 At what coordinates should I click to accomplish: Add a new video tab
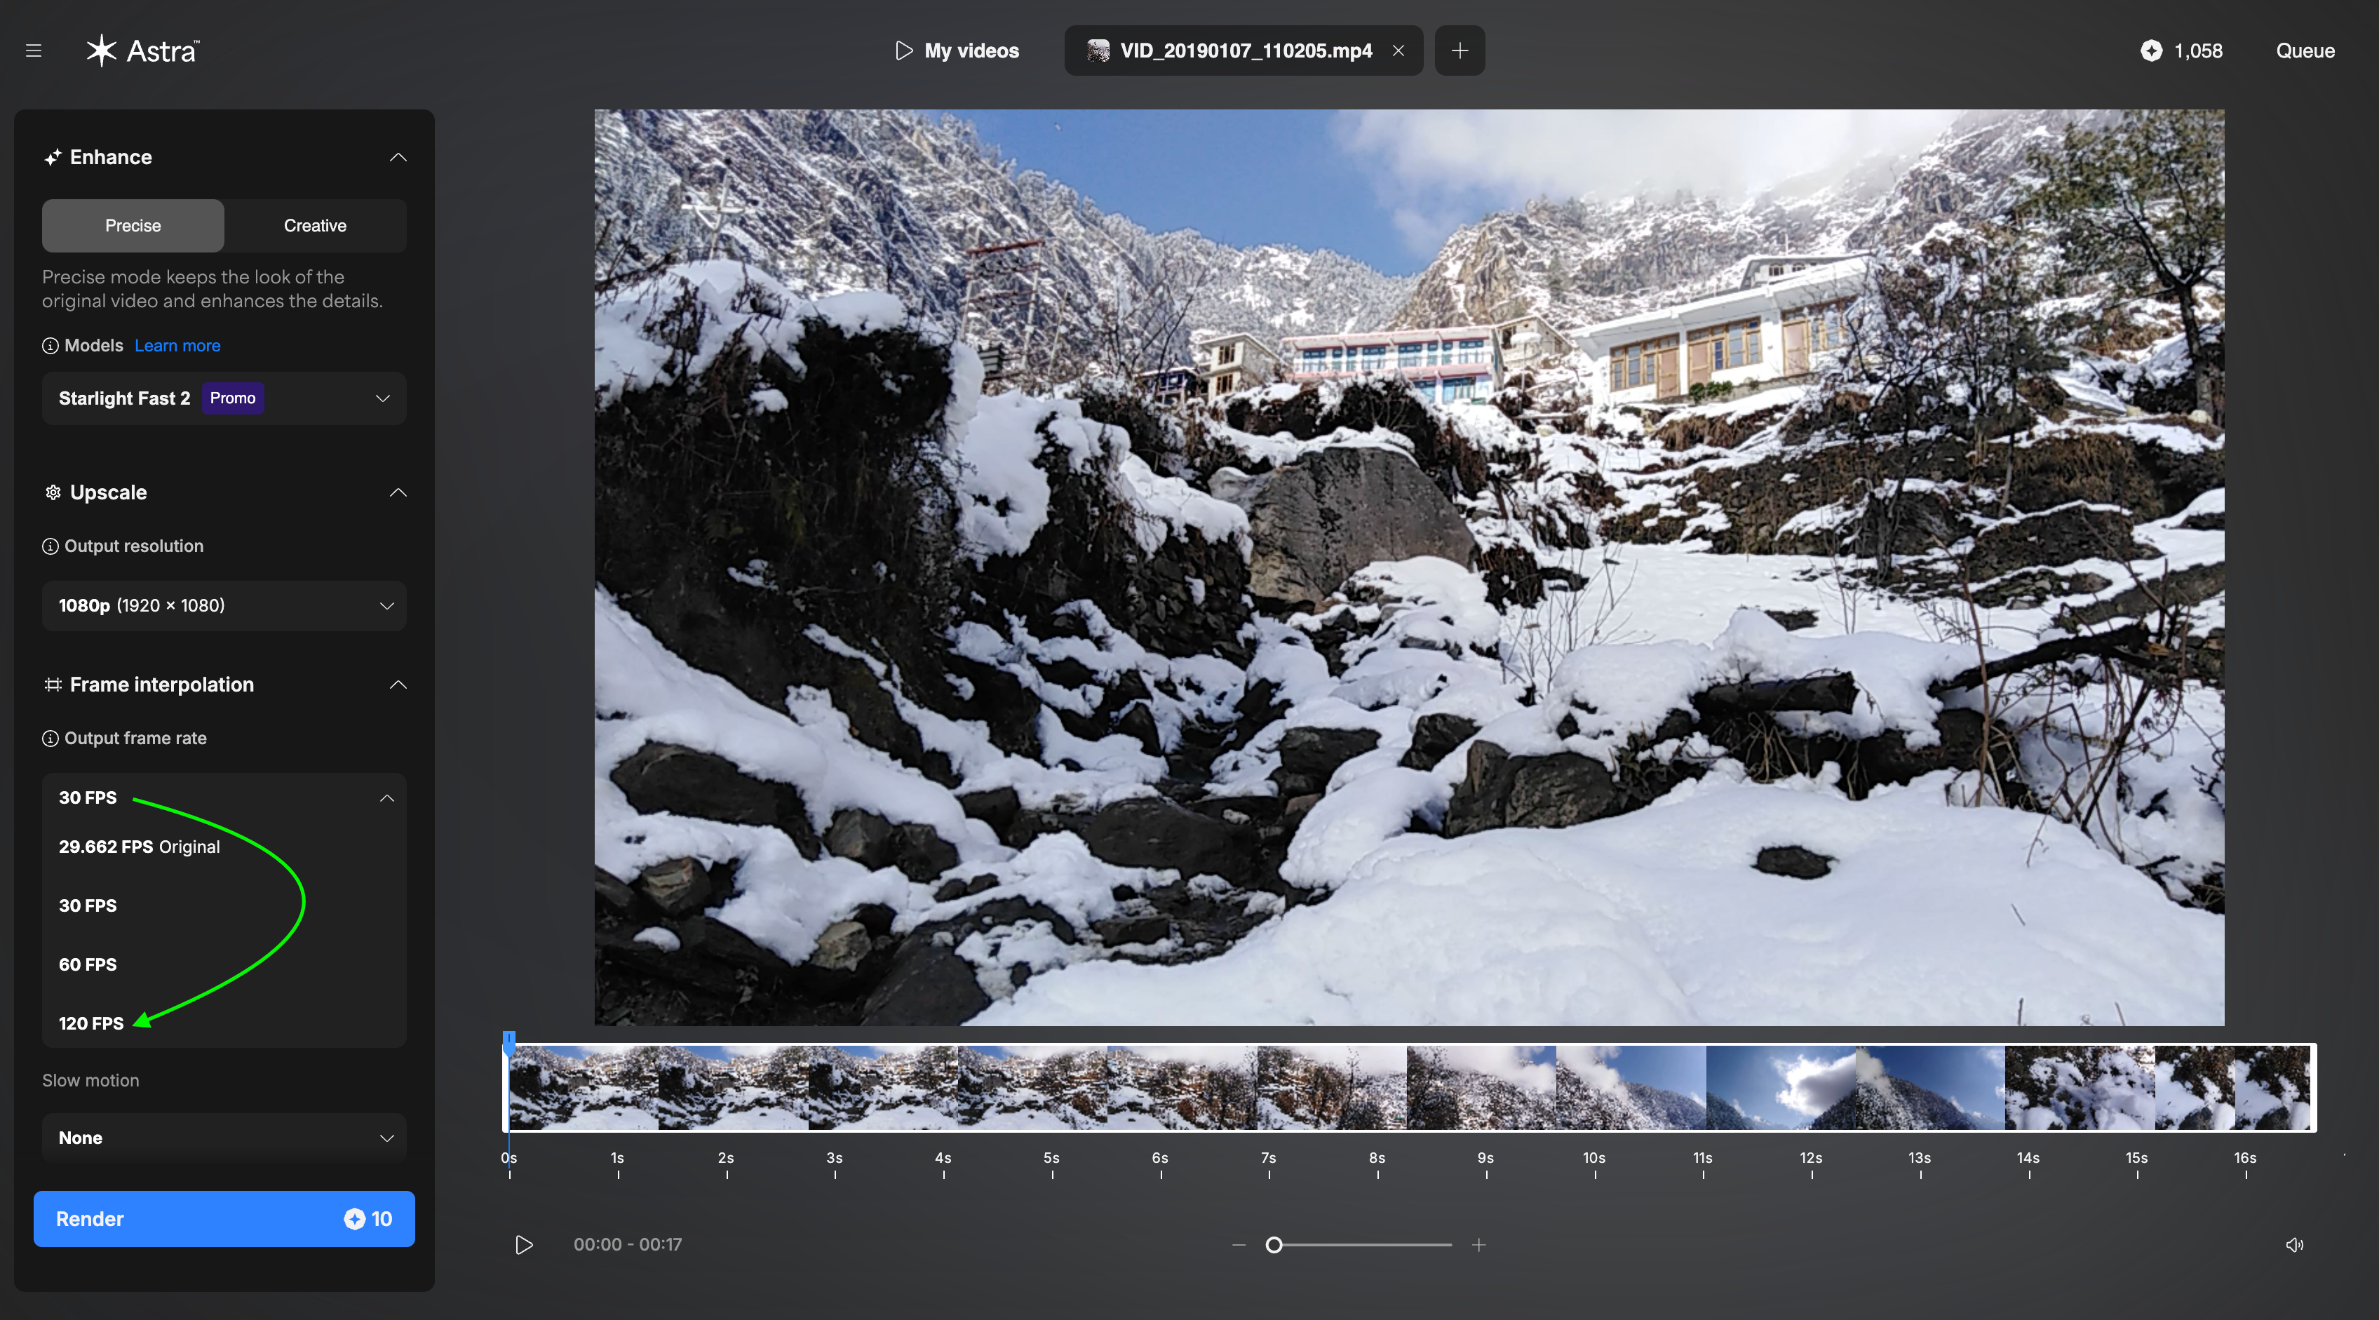[1459, 50]
